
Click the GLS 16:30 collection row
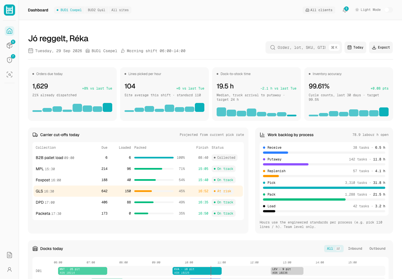coord(138,191)
